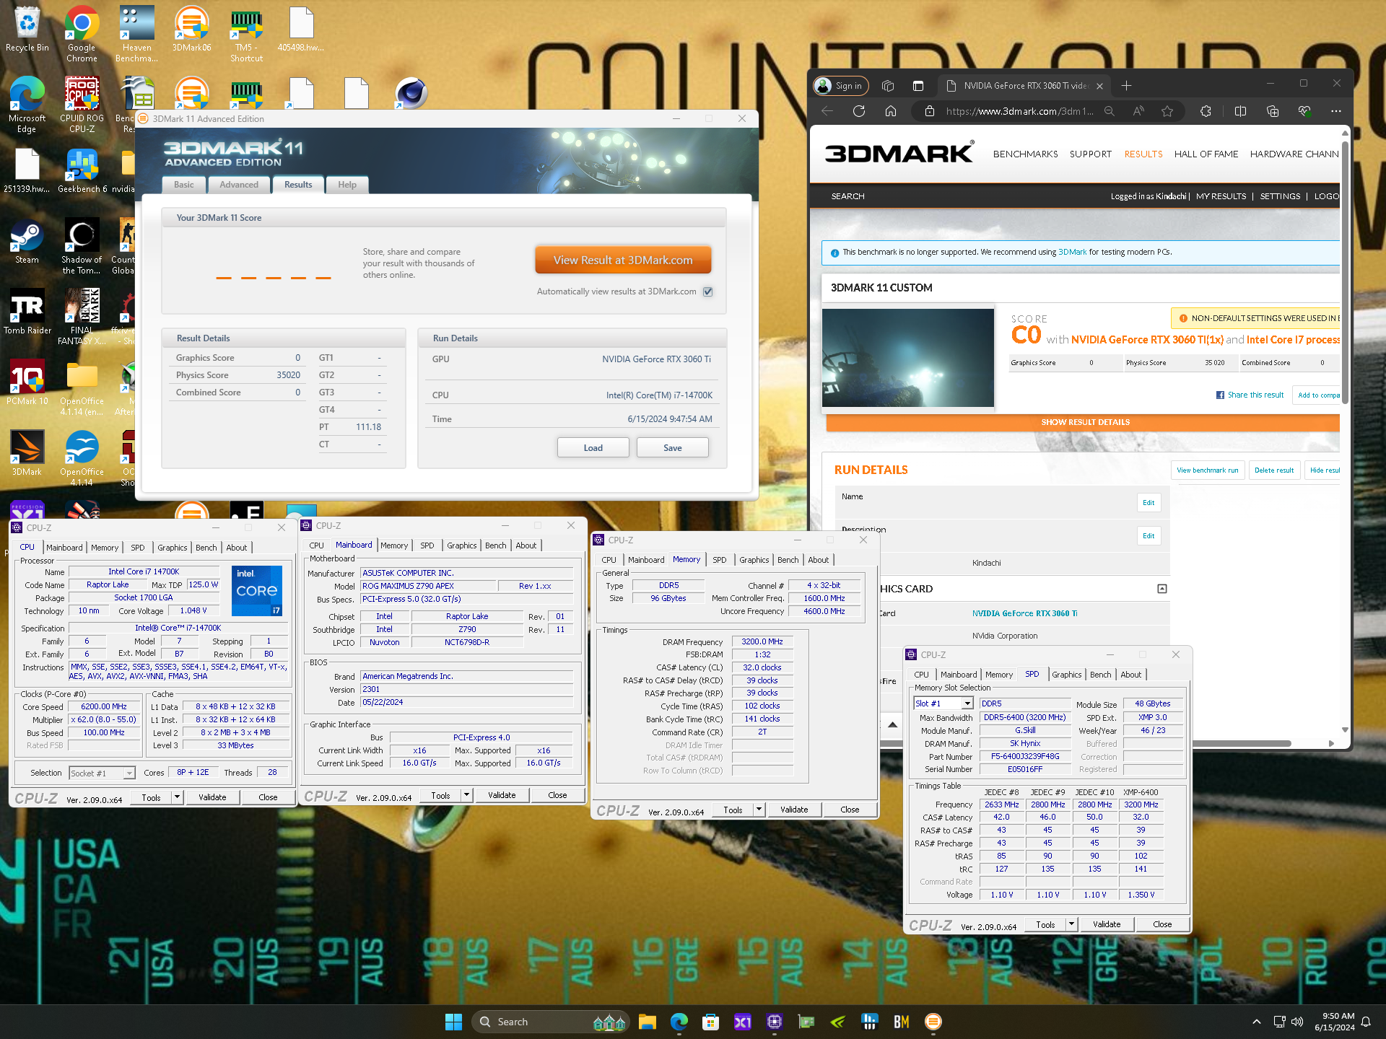Open Microsoft Store from the taskbar
Screen dimensions: 1386x1039
(x=711, y=1022)
